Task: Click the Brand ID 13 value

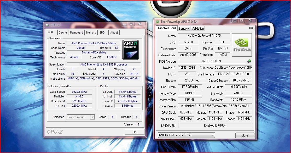Action: [x=116, y=48]
